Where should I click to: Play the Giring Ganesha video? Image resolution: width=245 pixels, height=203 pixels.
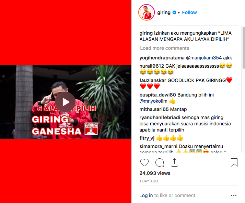click(x=65, y=102)
